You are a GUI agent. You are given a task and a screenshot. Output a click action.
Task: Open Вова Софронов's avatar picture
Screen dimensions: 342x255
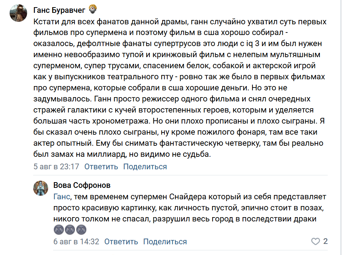pos(41,188)
